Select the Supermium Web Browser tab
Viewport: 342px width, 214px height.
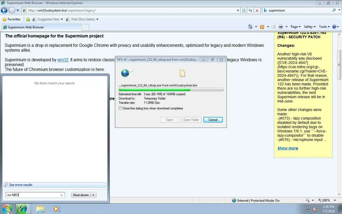coord(41,27)
